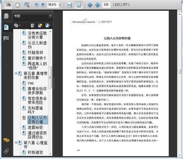Activate the Hand pan tool
Screen dimensions: 183x159
point(17,5)
